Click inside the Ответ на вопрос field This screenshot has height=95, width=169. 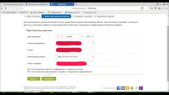(x=75, y=63)
